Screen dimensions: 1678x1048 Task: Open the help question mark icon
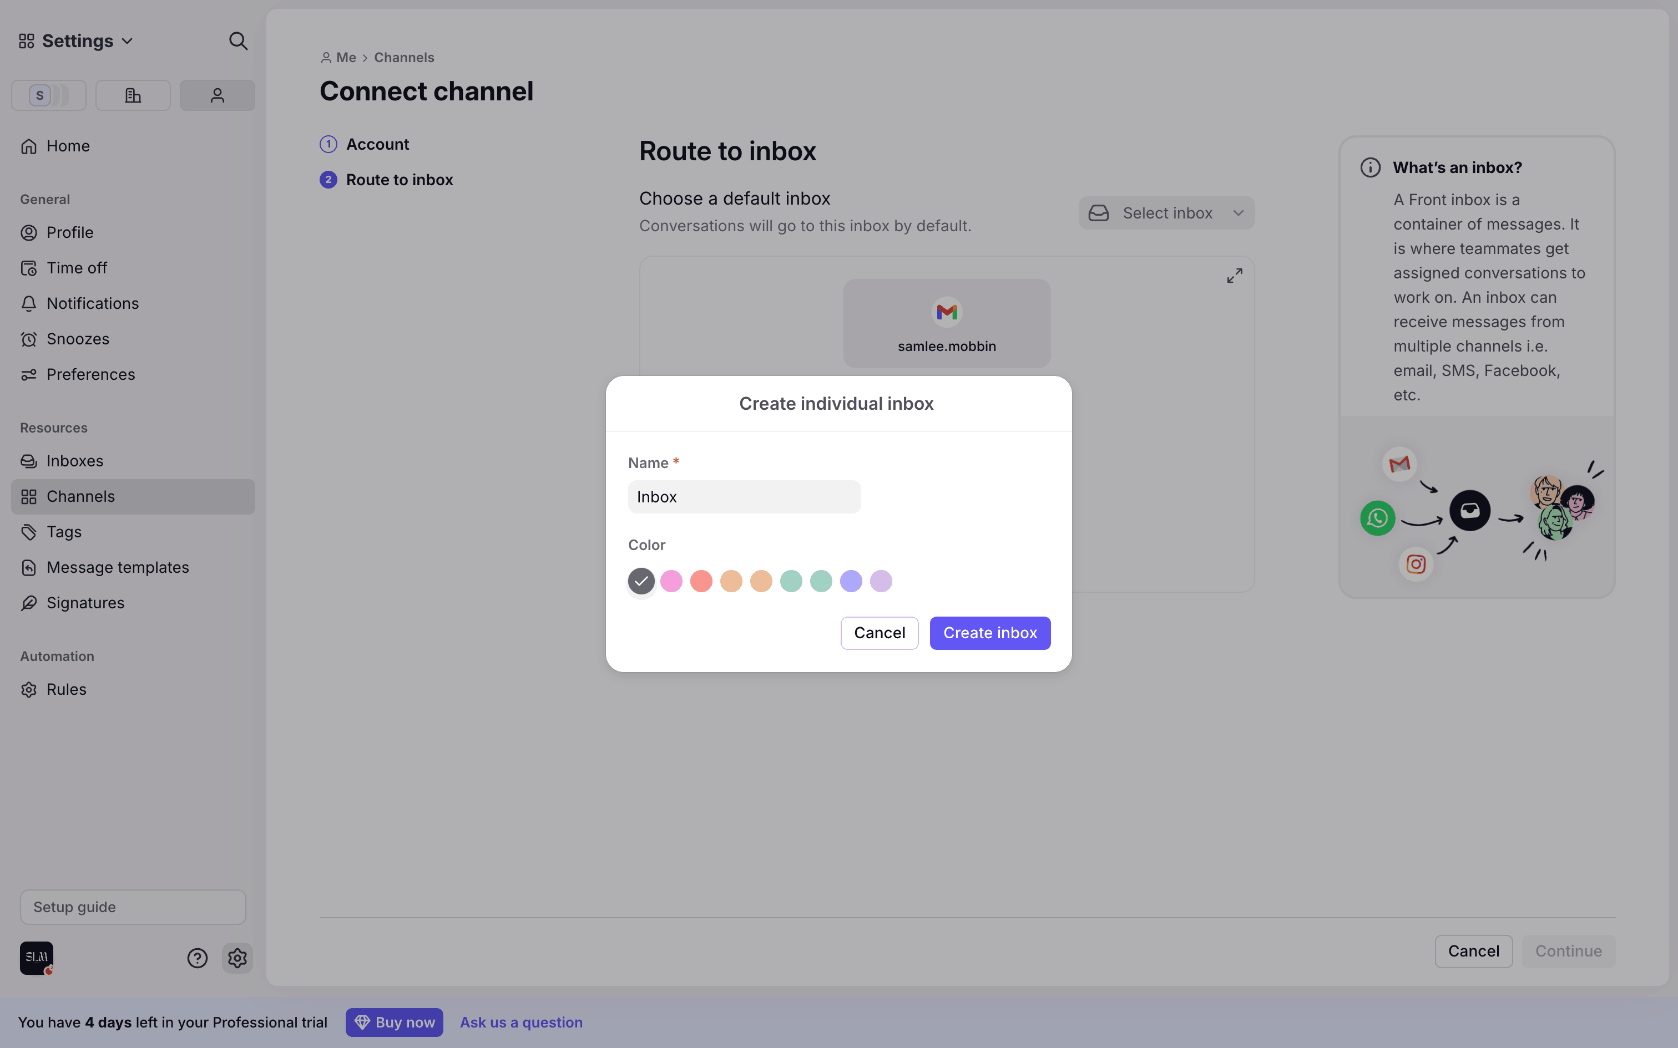click(x=197, y=958)
